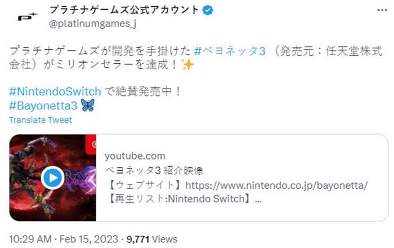Open the three-dot more options menu

pos(382,10)
